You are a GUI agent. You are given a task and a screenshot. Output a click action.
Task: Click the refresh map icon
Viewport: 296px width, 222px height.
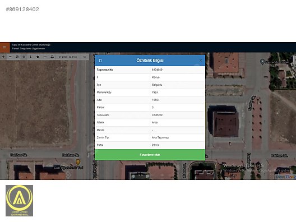click(x=17, y=57)
